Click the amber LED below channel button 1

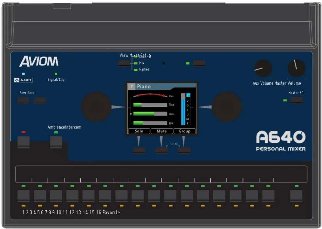(23, 206)
